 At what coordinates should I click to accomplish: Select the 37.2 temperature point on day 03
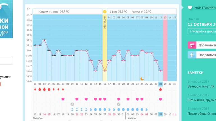(x=44, y=40)
